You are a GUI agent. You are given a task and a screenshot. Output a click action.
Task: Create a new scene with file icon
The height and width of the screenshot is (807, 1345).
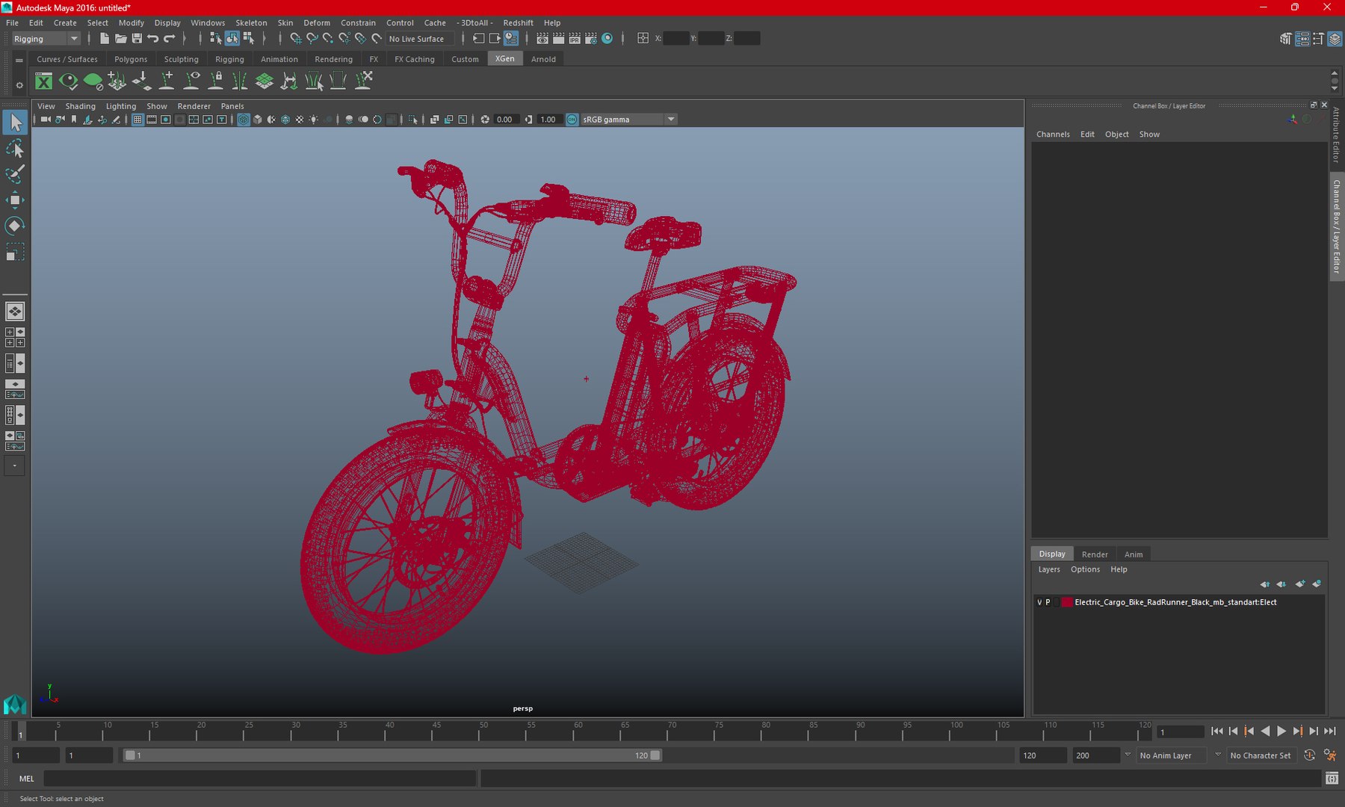pyautogui.click(x=104, y=38)
